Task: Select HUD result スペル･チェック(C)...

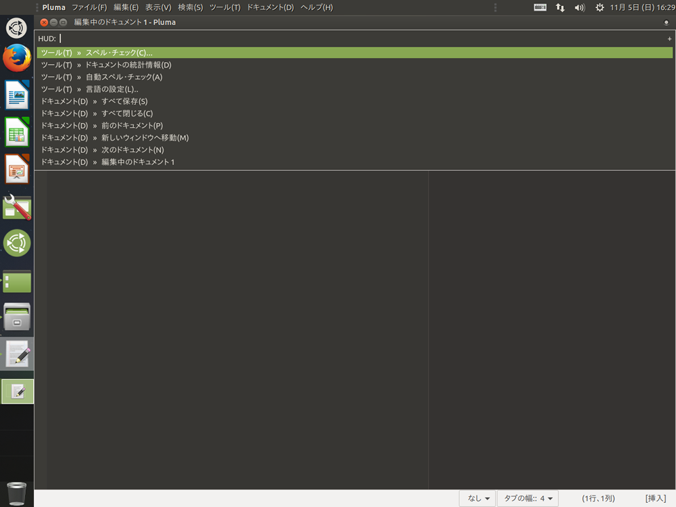Action: click(x=354, y=53)
